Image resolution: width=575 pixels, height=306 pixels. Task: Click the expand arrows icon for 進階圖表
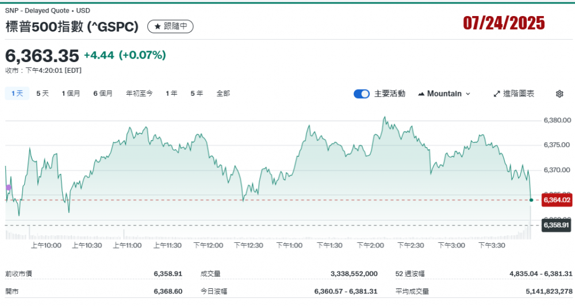coord(497,94)
